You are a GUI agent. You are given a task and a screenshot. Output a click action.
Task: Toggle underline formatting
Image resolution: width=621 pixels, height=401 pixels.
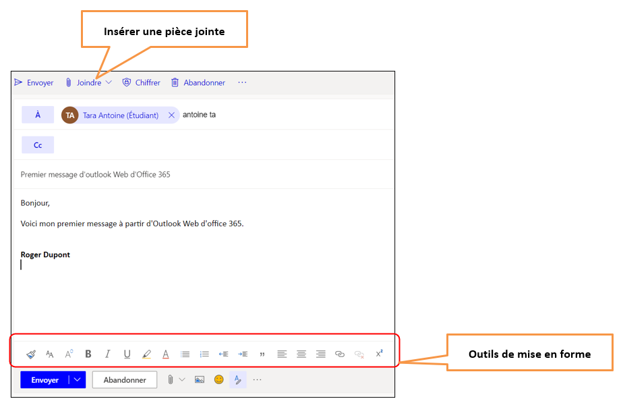127,354
